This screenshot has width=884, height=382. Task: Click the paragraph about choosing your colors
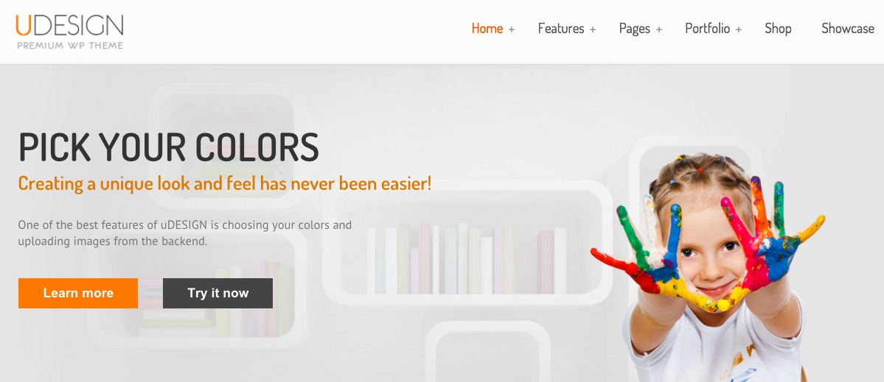185,233
